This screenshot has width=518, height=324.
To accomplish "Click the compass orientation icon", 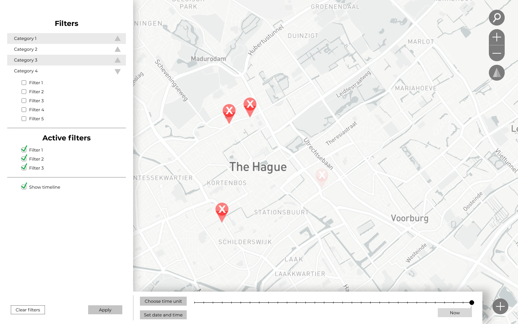I will (x=496, y=72).
